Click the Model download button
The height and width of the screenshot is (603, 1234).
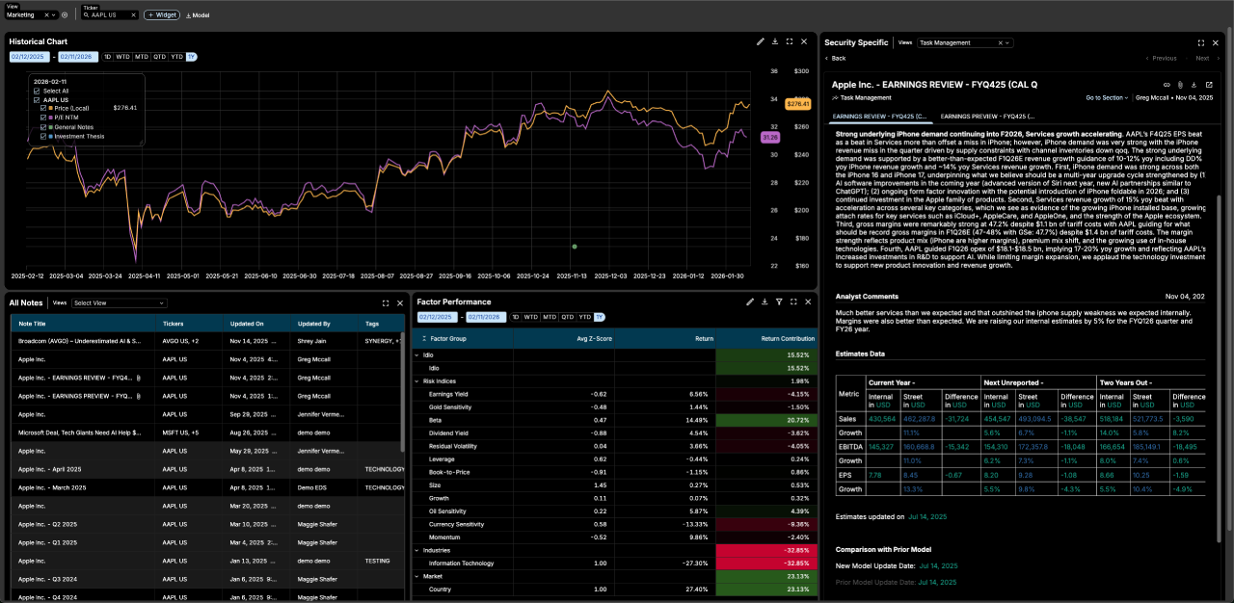pos(198,15)
